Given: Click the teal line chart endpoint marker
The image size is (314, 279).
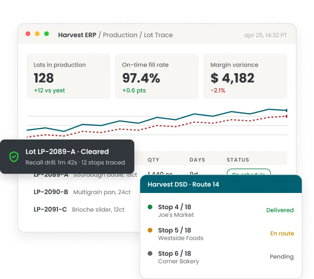Looking at the screenshot, I should pyautogui.click(x=286, y=110).
